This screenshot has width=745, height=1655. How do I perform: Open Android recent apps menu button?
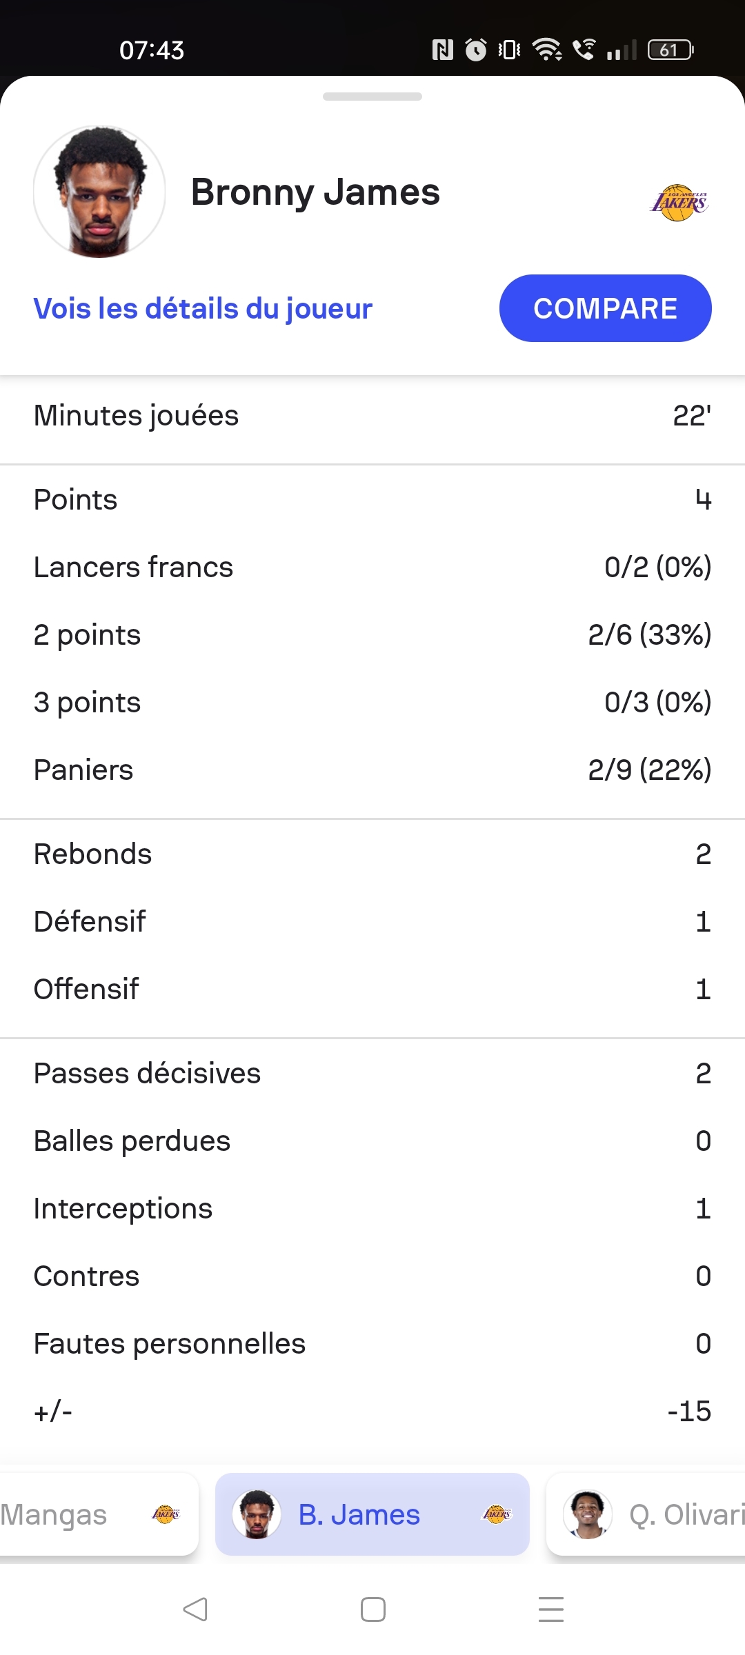550,1609
